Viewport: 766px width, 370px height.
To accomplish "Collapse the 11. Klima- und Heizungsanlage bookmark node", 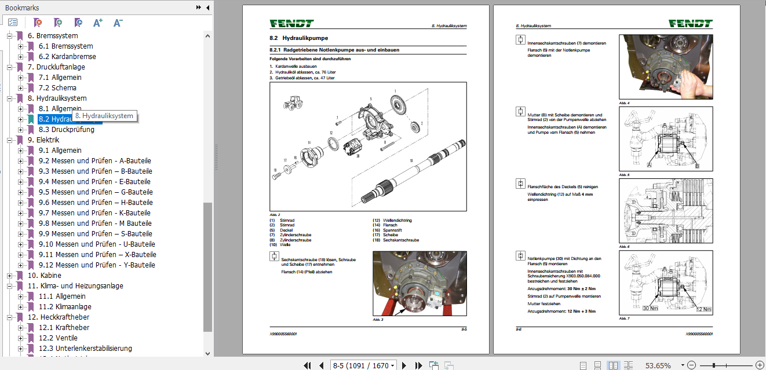I will tap(9, 286).
